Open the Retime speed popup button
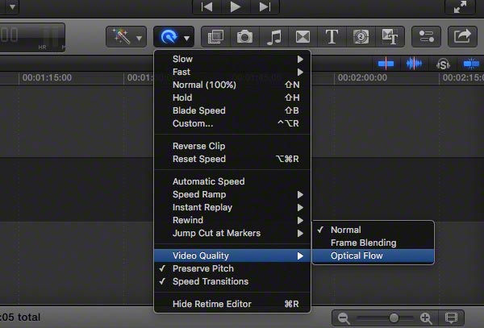Viewport: 484px width, 328px height. coord(173,37)
